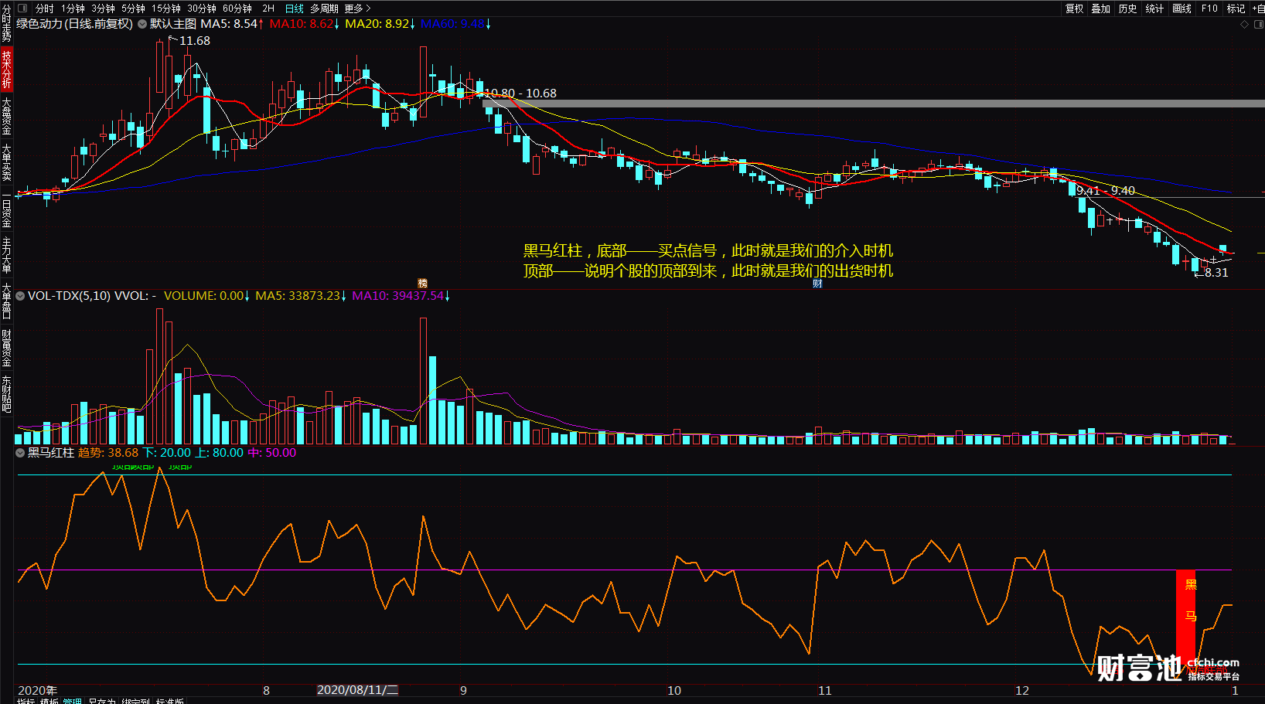1265x704 pixels.
Task: Click the 榜 marker icon on chart
Action: pos(422,284)
